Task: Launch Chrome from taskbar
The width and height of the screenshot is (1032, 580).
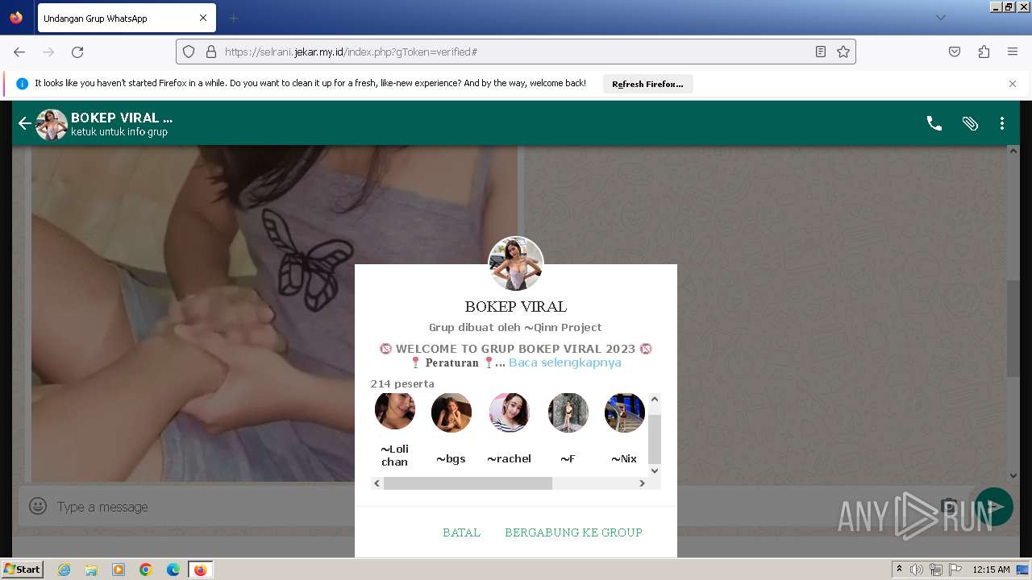Action: point(146,570)
